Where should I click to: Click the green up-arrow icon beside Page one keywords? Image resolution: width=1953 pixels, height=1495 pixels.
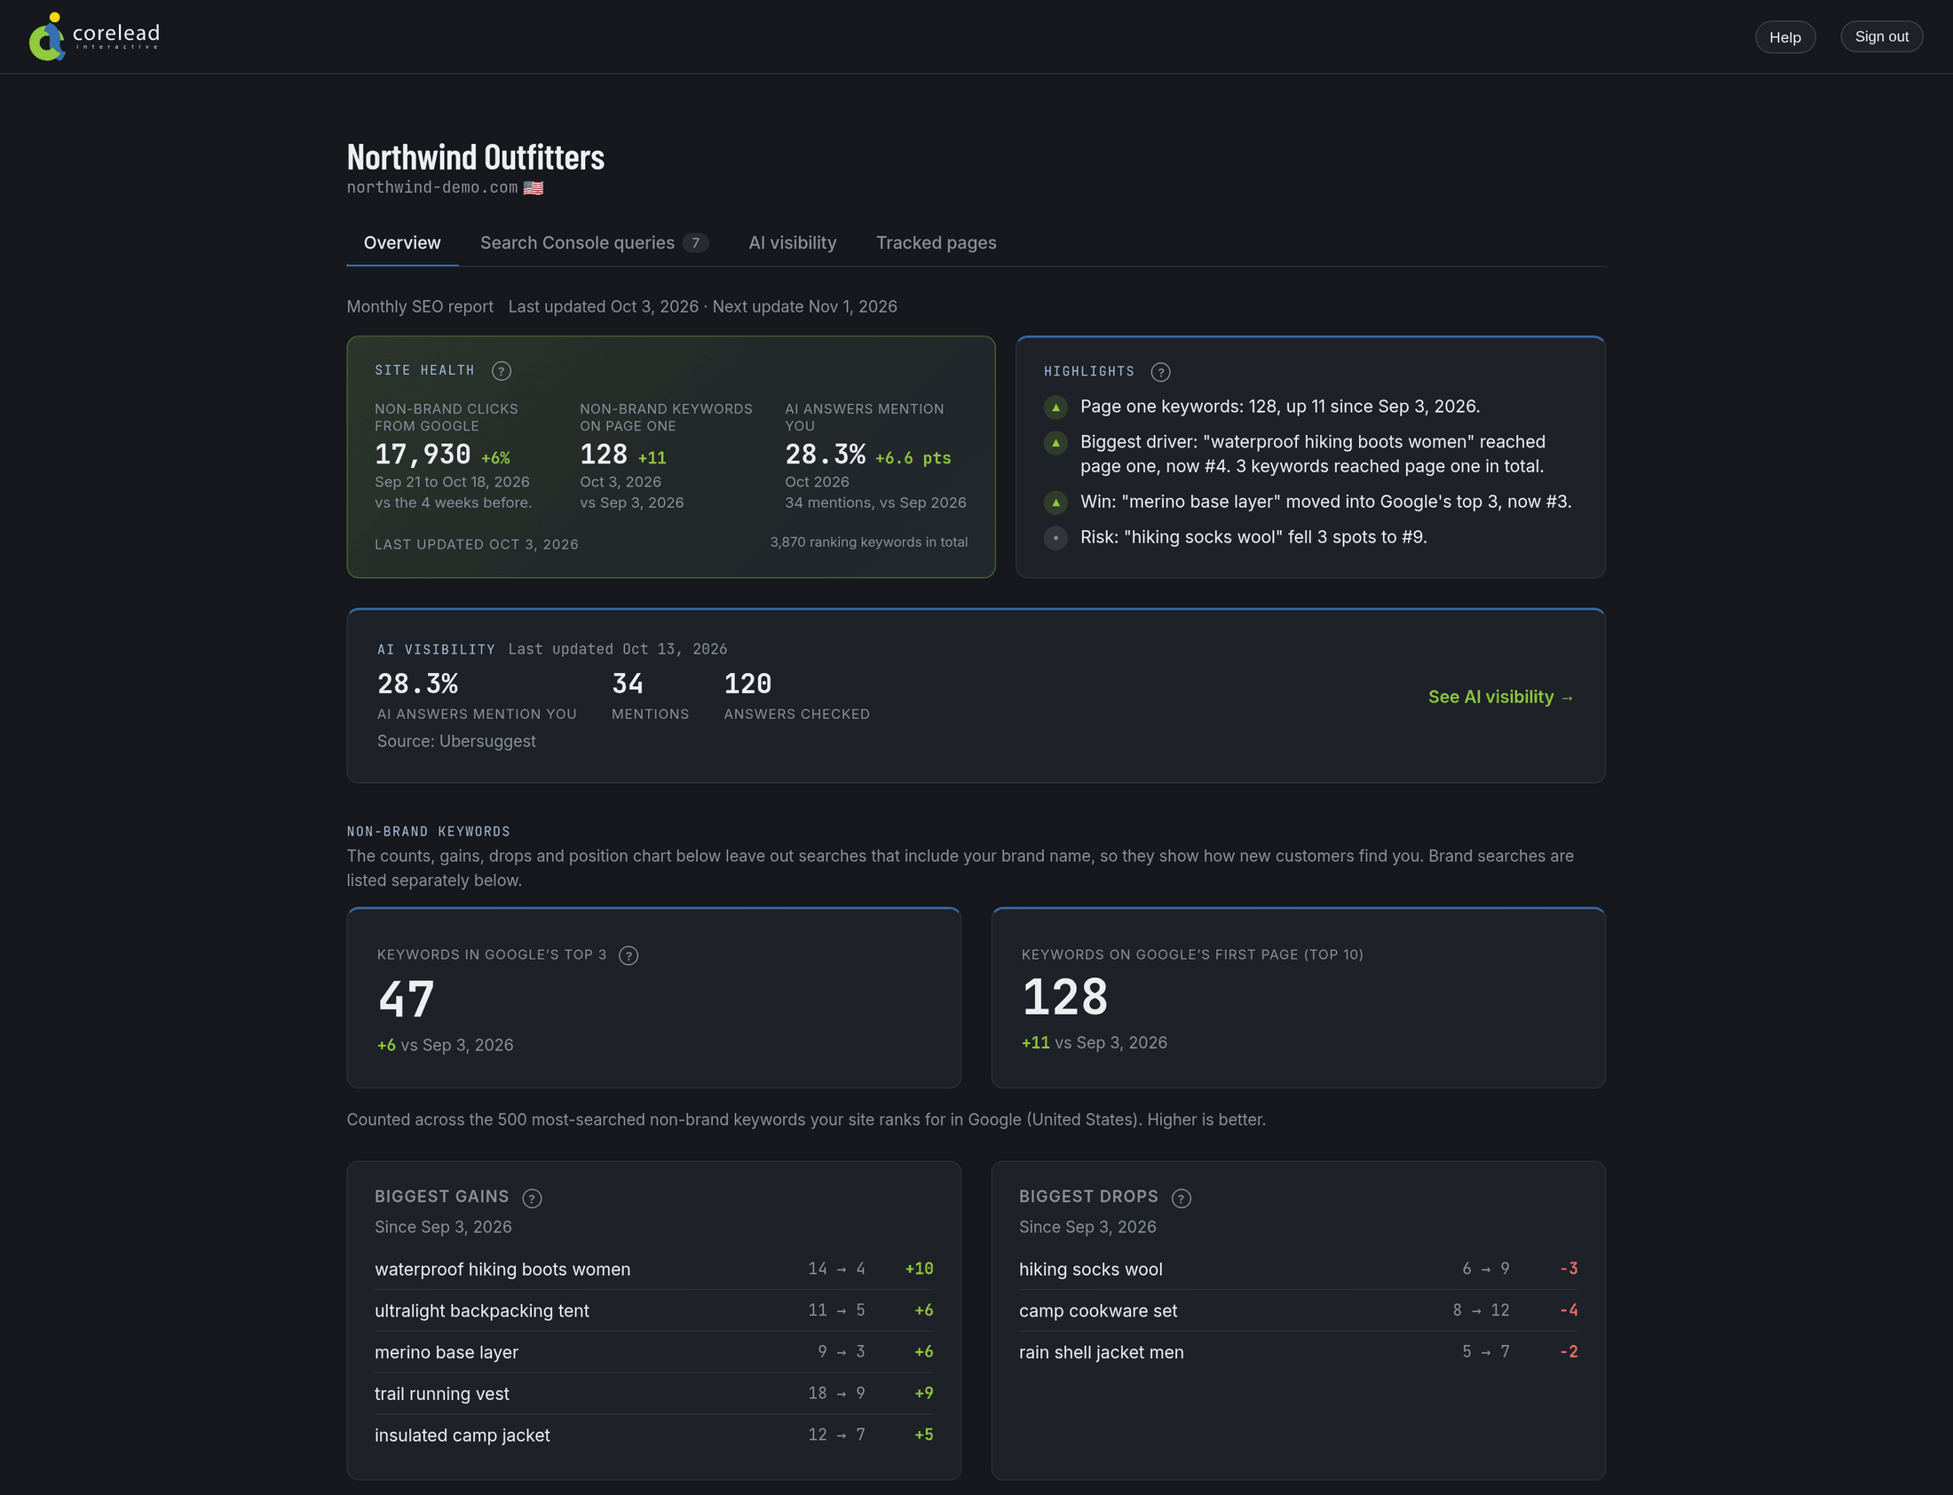pos(1056,407)
